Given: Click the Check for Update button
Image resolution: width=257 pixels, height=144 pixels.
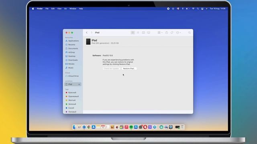Looking at the screenshot, I should (x=111, y=68).
